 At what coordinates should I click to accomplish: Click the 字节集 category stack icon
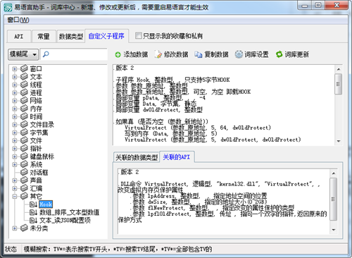[24, 133]
